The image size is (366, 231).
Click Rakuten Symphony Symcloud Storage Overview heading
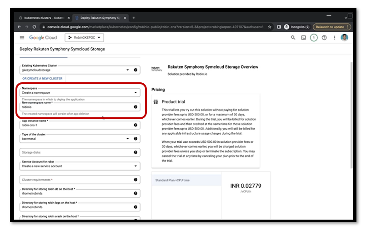tap(213, 67)
